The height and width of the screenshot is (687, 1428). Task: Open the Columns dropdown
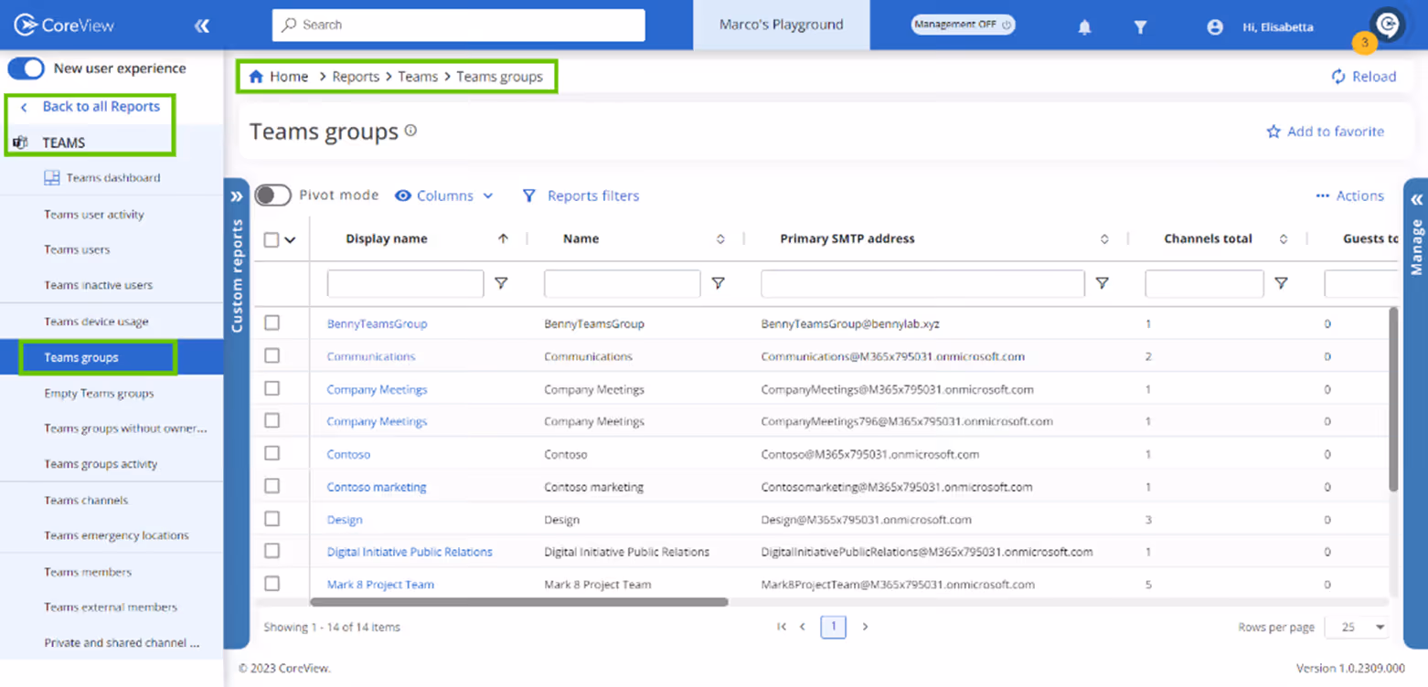pos(445,195)
